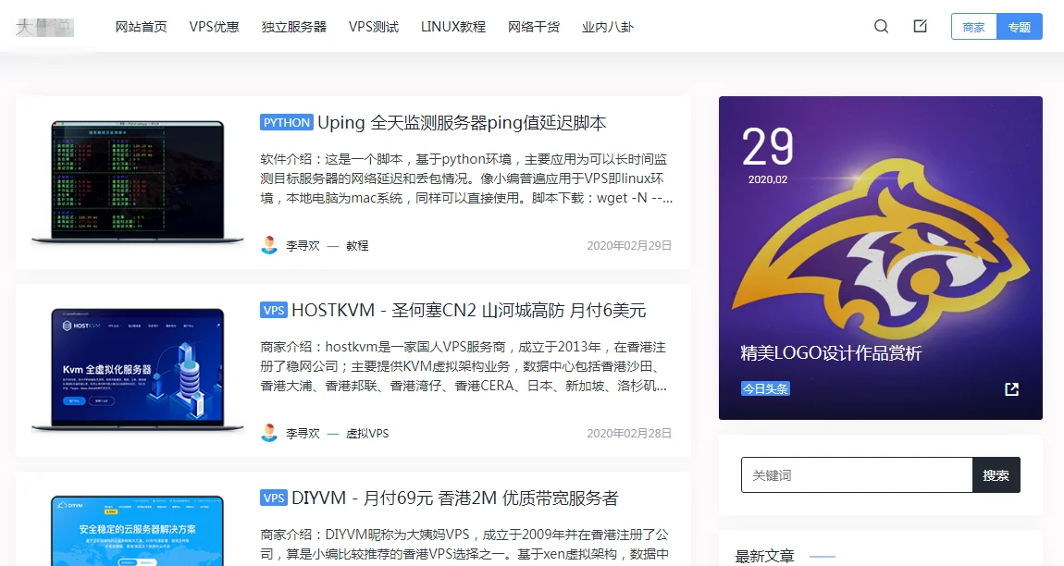This screenshot has height=566, width=1064.
Task: Click the 今日头条 badge
Action: point(765,388)
